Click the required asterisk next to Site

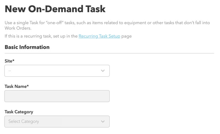[13, 60]
